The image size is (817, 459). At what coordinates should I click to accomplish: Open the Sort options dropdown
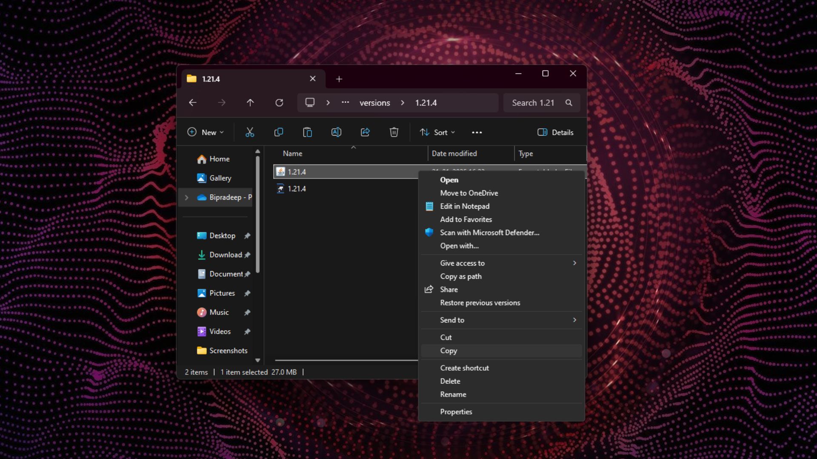[437, 132]
